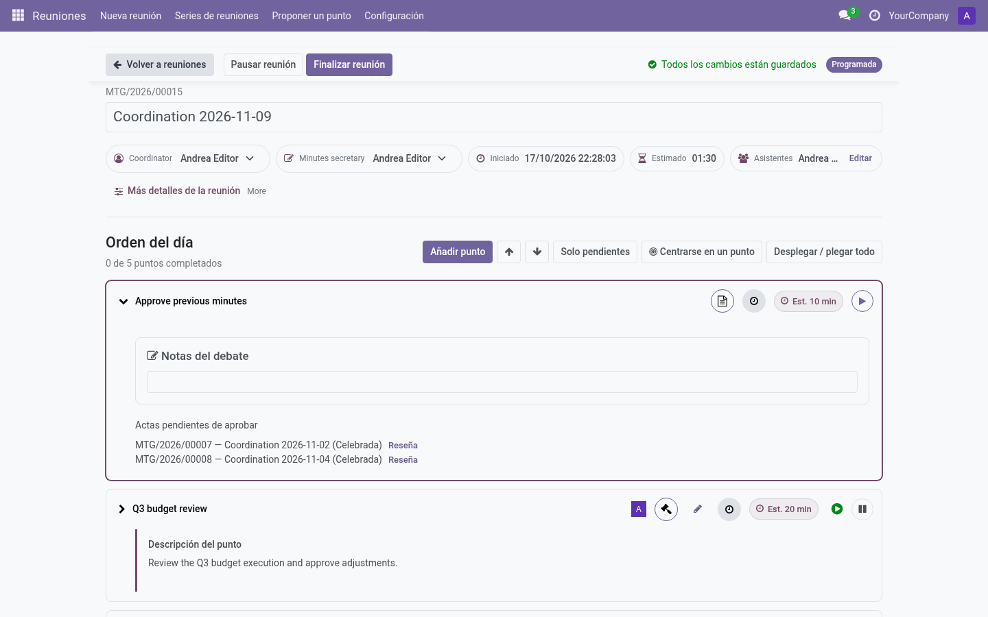Open the user avatar A in top bar
The height and width of the screenshot is (617, 988).
[x=967, y=16]
